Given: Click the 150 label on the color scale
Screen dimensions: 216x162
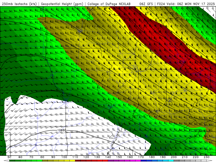Looking at the screenshot, I should pos(119,157).
